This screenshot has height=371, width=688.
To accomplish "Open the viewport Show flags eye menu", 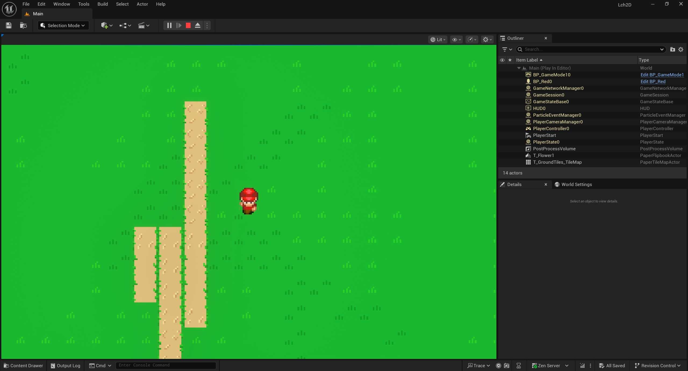I will click(456, 40).
